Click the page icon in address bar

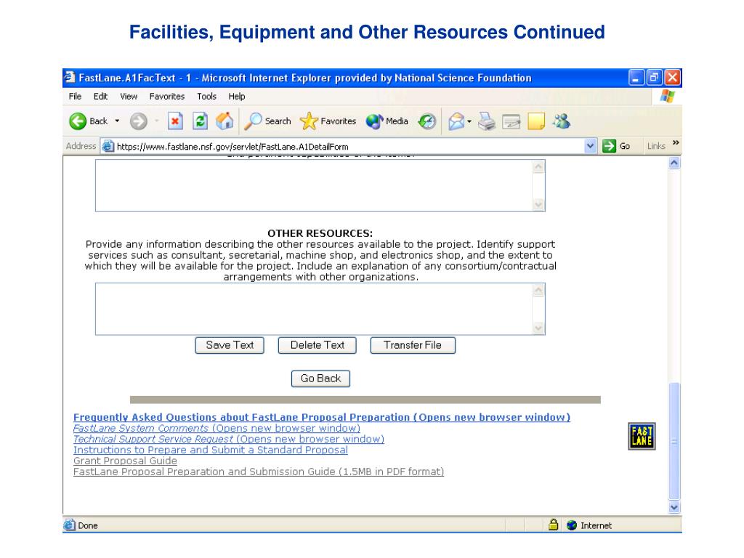pos(108,146)
